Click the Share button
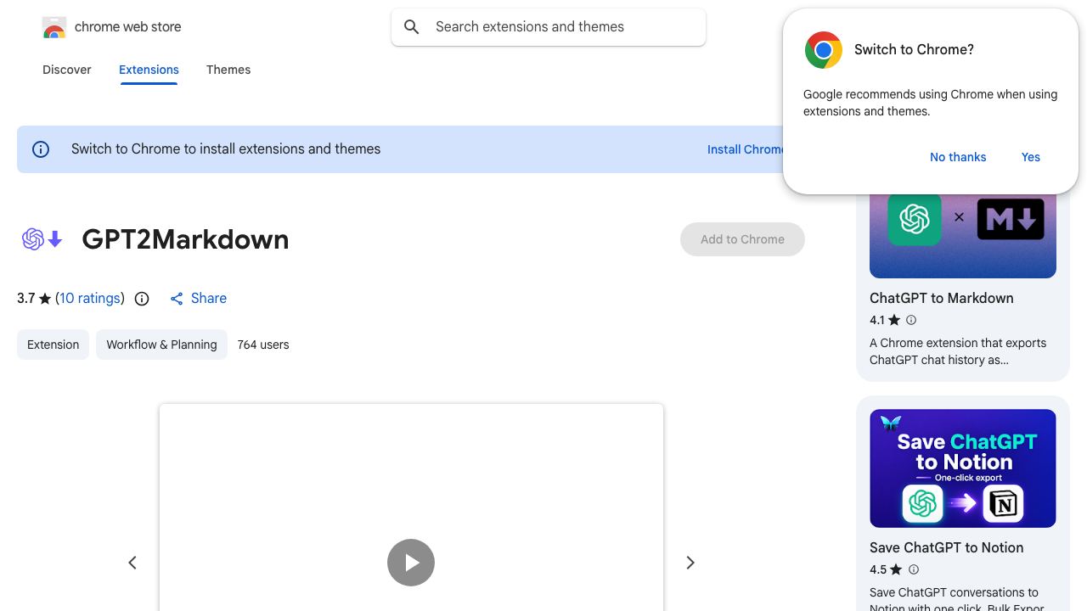Viewport: 1087px width, 611px height. click(198, 299)
